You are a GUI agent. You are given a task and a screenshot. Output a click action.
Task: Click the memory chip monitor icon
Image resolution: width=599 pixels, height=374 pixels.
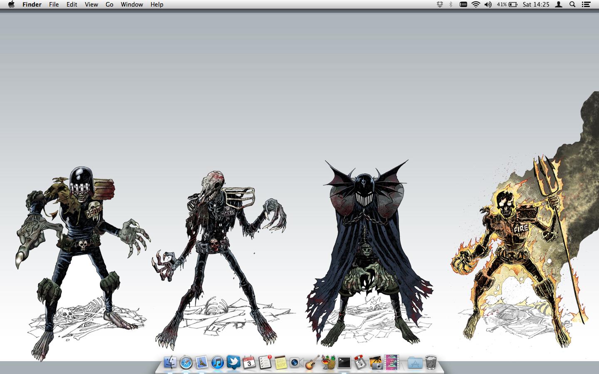pyautogui.click(x=463, y=5)
